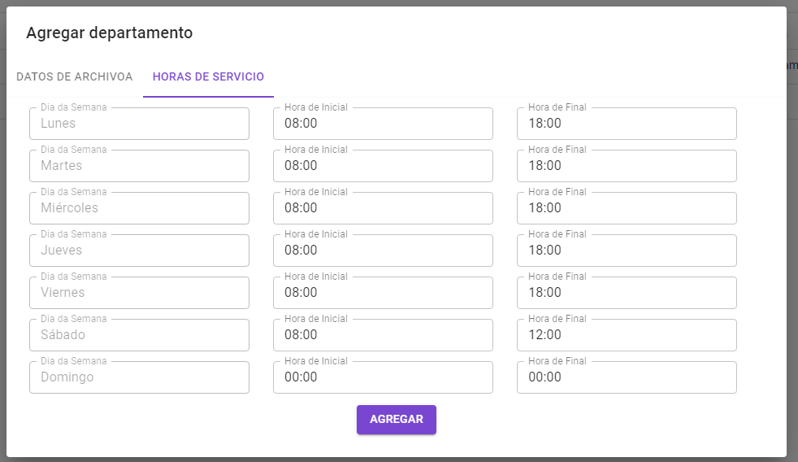798x462 pixels.
Task: Focus Miércoles end time field
Action: 627,208
